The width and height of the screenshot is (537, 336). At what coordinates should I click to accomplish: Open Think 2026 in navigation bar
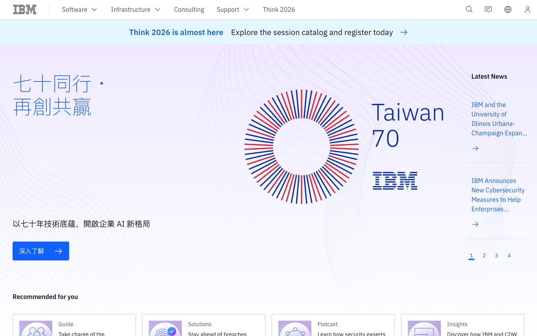tap(279, 9)
